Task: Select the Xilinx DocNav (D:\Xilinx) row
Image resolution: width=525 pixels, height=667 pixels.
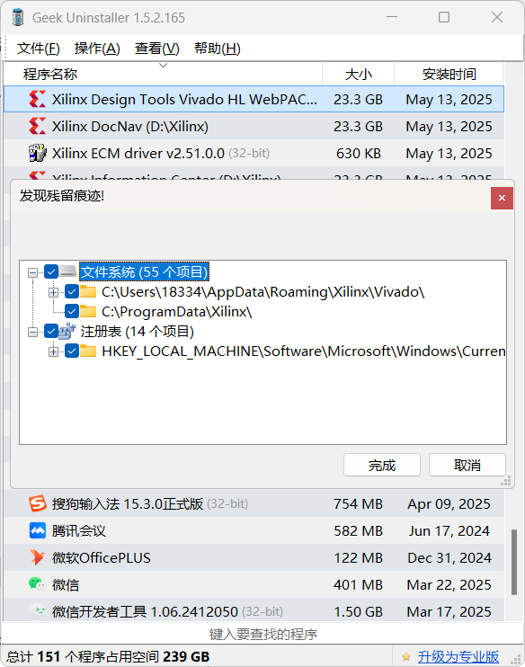Action: (x=254, y=127)
